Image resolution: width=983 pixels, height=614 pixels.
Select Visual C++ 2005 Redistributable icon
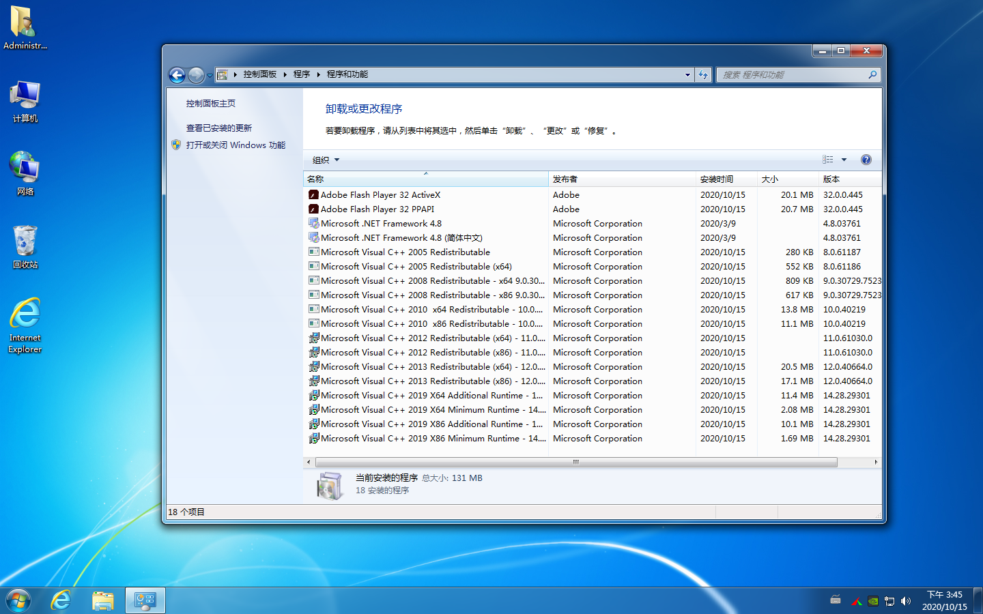(x=314, y=252)
